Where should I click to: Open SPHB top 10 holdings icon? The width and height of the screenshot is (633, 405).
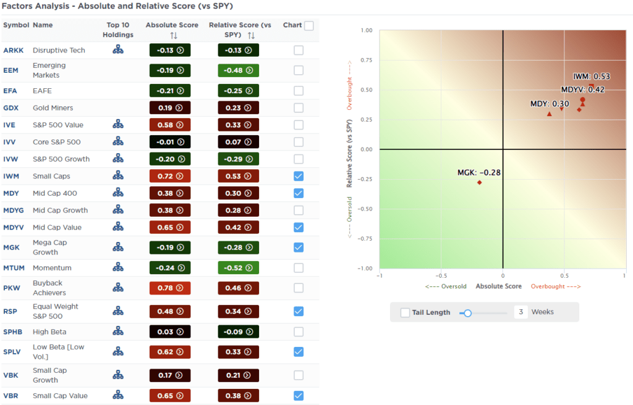pos(118,331)
